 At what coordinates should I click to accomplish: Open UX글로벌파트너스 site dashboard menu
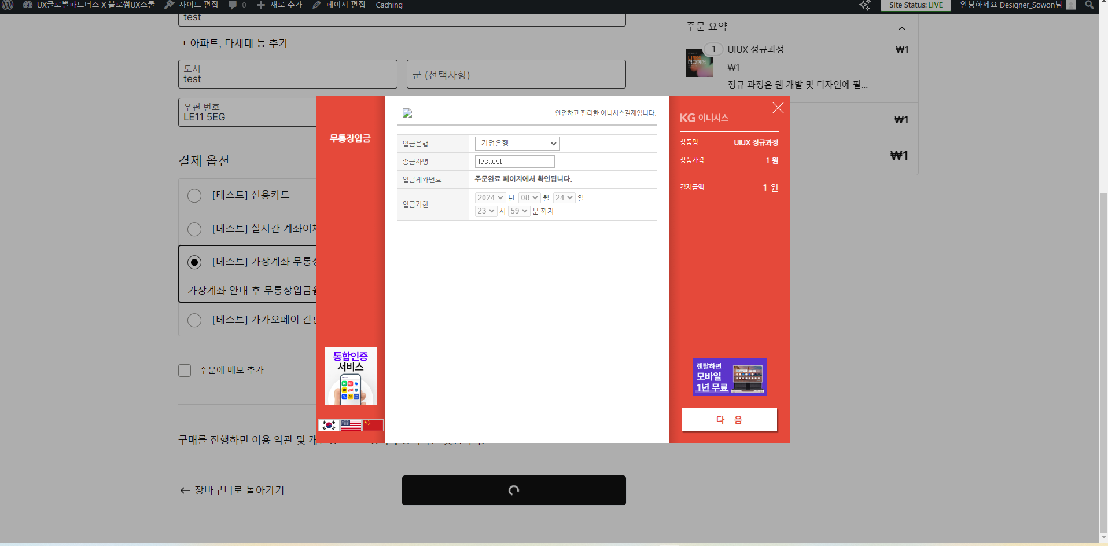89,5
